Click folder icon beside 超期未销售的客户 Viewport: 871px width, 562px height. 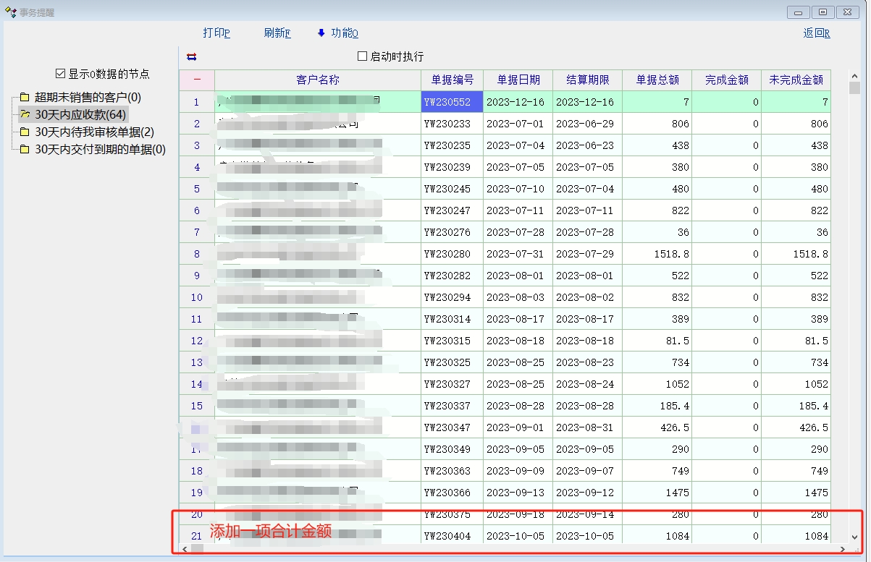click(25, 98)
